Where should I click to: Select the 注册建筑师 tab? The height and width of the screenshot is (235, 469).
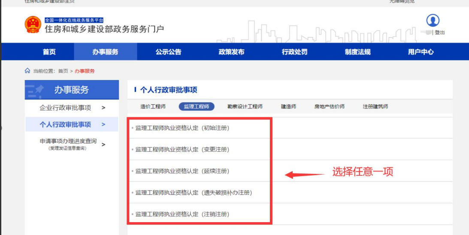(375, 107)
